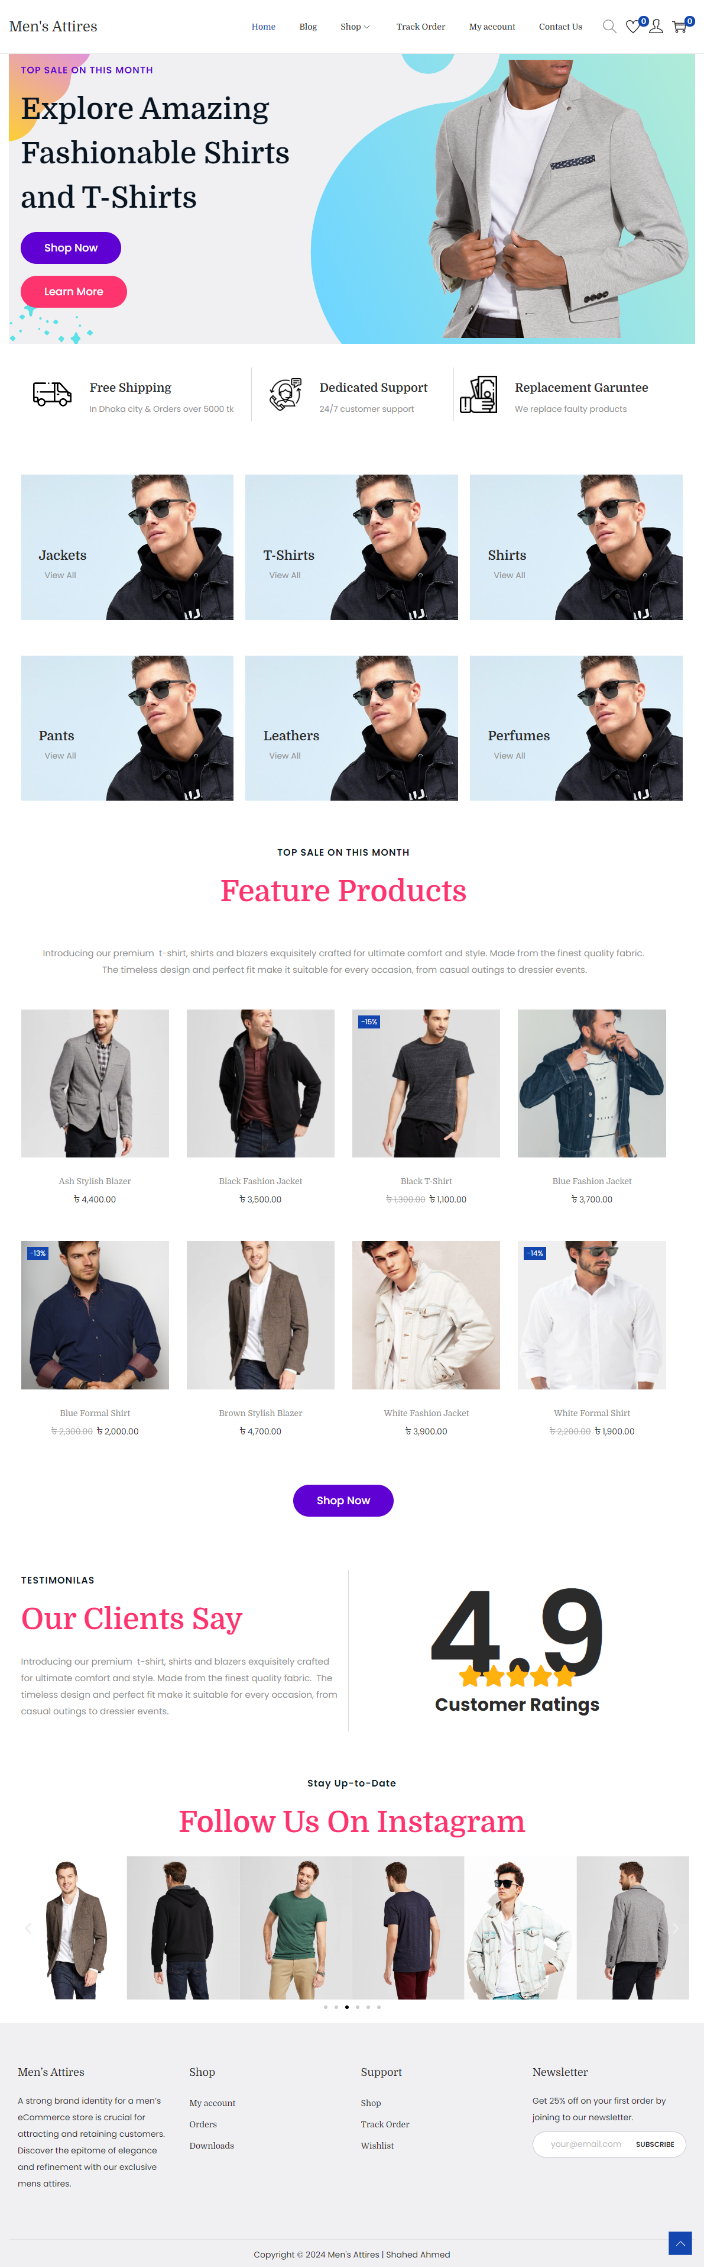The height and width of the screenshot is (2267, 704).
Task: Open the wishlist heart icon
Action: (633, 27)
